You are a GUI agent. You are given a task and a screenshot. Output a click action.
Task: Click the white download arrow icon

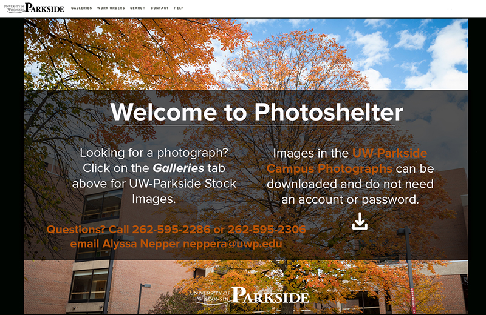coord(360,221)
